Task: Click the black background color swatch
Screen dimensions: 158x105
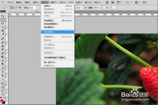Action: [4, 103]
